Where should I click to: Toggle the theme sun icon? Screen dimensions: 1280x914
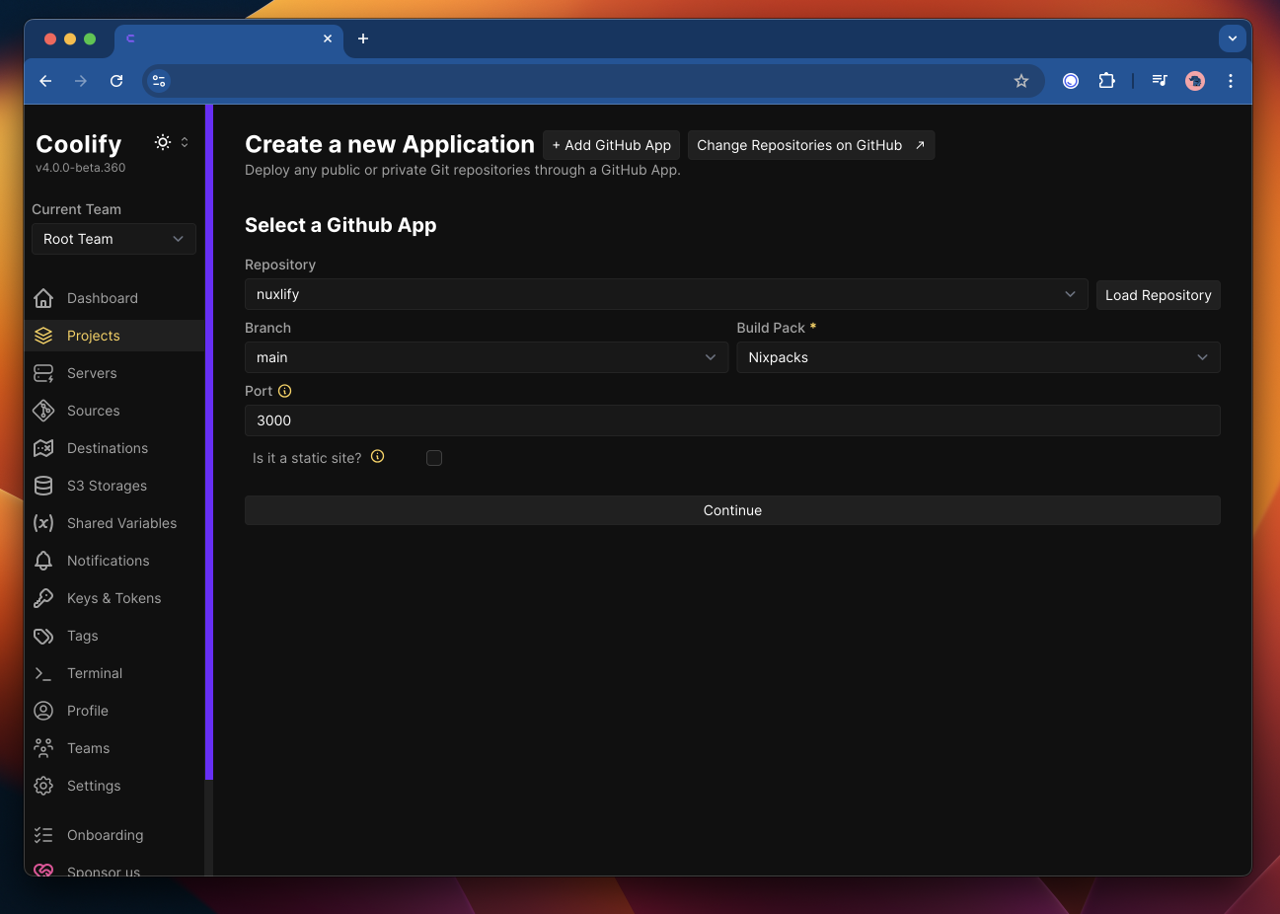click(x=163, y=142)
